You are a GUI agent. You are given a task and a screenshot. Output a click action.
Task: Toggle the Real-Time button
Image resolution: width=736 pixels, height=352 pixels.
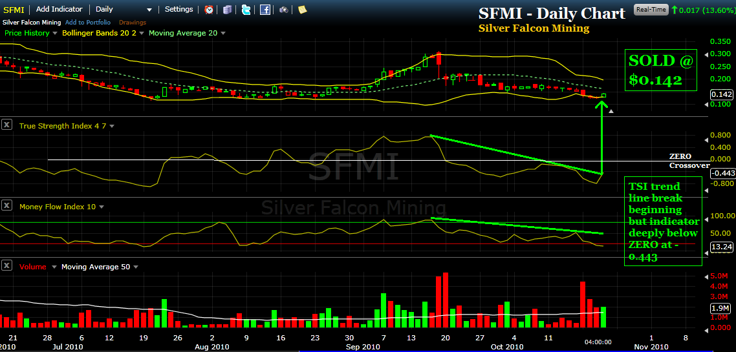click(x=651, y=10)
